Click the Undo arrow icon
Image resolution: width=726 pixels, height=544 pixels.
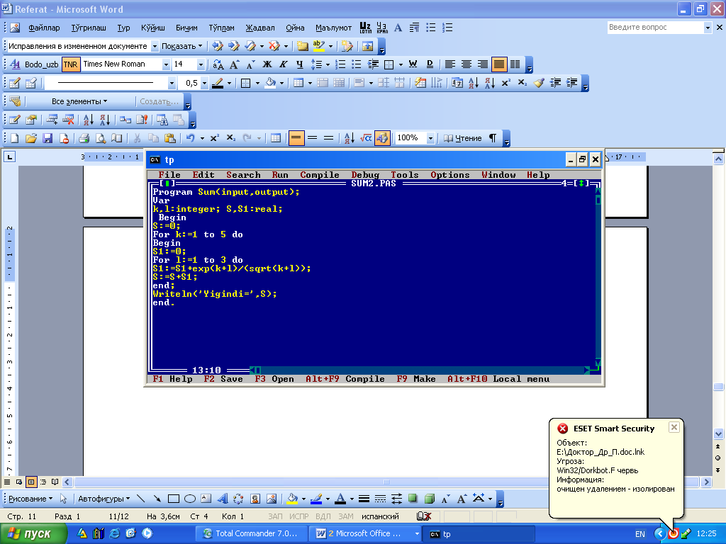tap(189, 138)
